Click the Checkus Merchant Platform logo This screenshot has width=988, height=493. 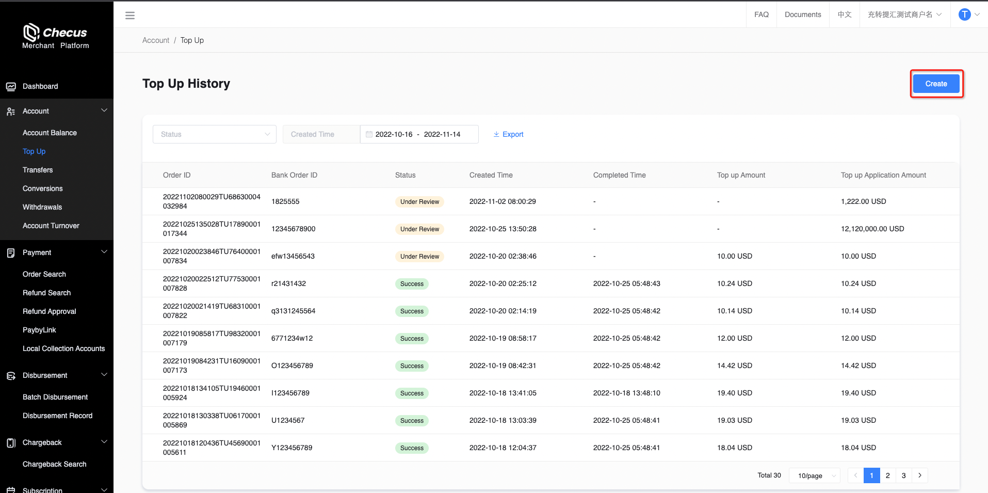[55, 36]
